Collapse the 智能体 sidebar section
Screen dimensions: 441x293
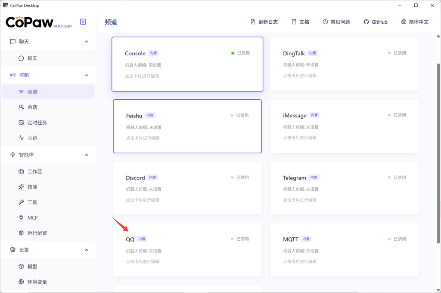[x=87, y=155]
